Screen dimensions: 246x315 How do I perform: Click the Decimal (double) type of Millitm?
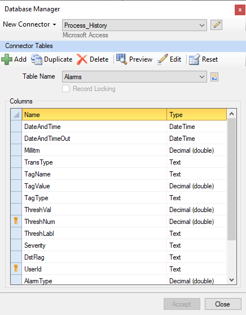[x=197, y=150]
